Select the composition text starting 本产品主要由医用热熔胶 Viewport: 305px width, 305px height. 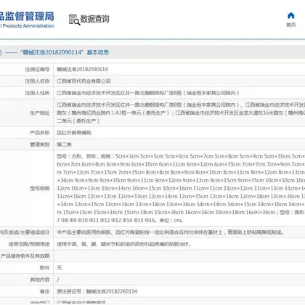click(x=171, y=232)
